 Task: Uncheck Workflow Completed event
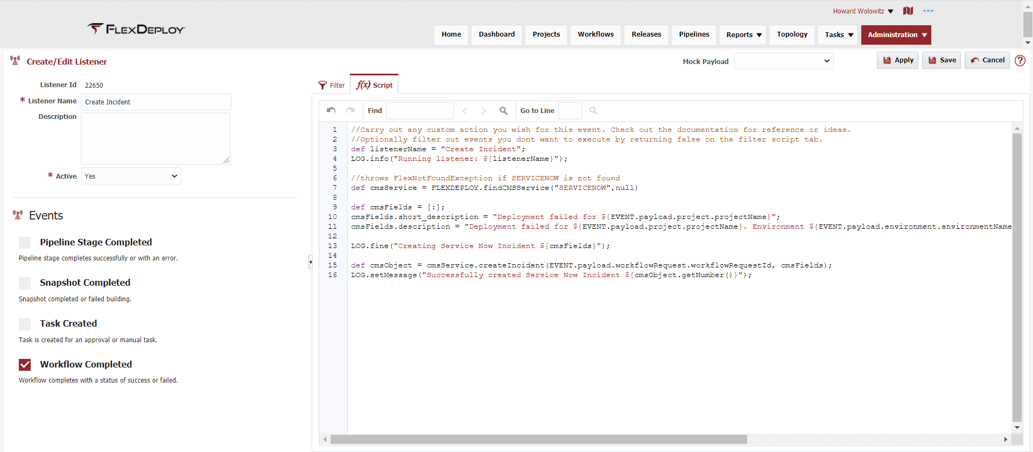[x=25, y=365]
